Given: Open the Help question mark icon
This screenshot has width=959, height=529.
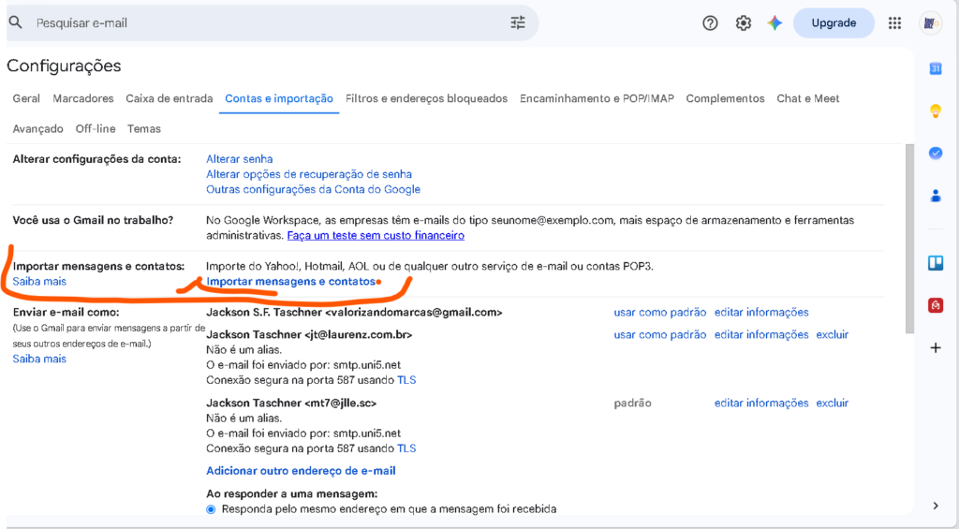Looking at the screenshot, I should 710,23.
